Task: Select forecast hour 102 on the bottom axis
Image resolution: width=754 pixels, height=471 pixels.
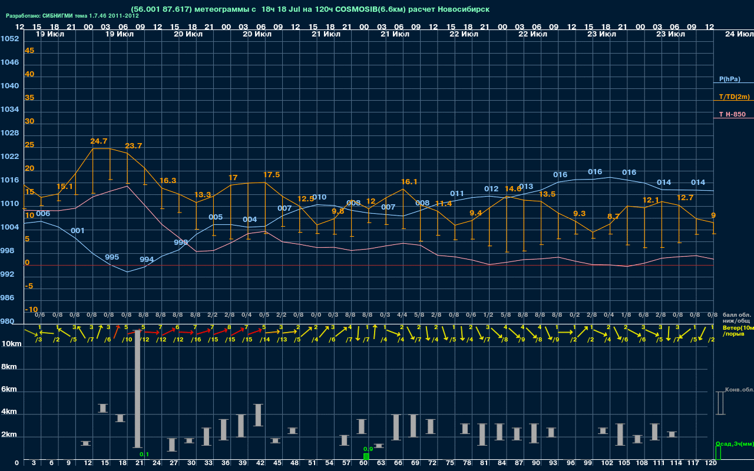Action: pos(607,463)
